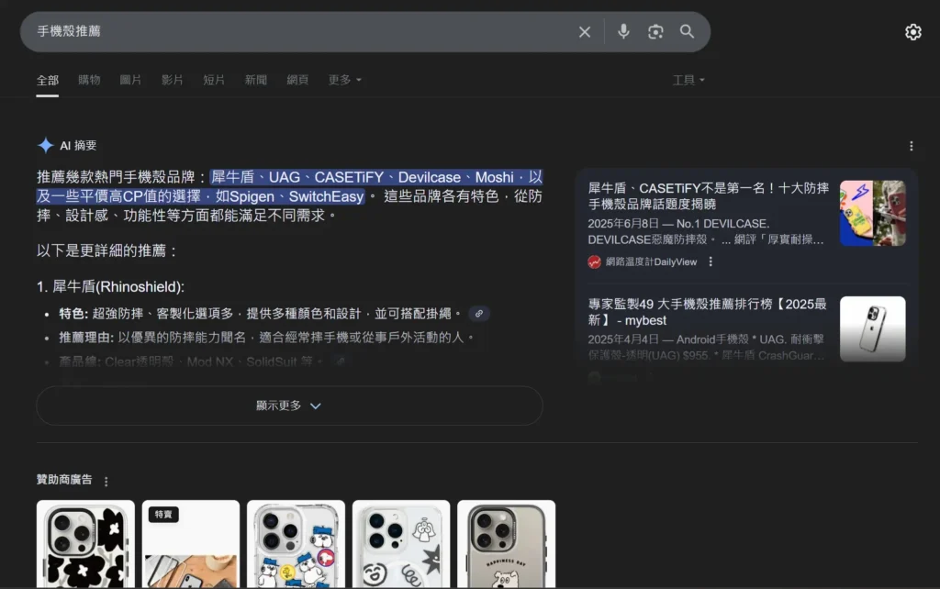Viewport: 940px width, 589px height.
Task: Switch to the 購物 tab
Action: pos(89,80)
